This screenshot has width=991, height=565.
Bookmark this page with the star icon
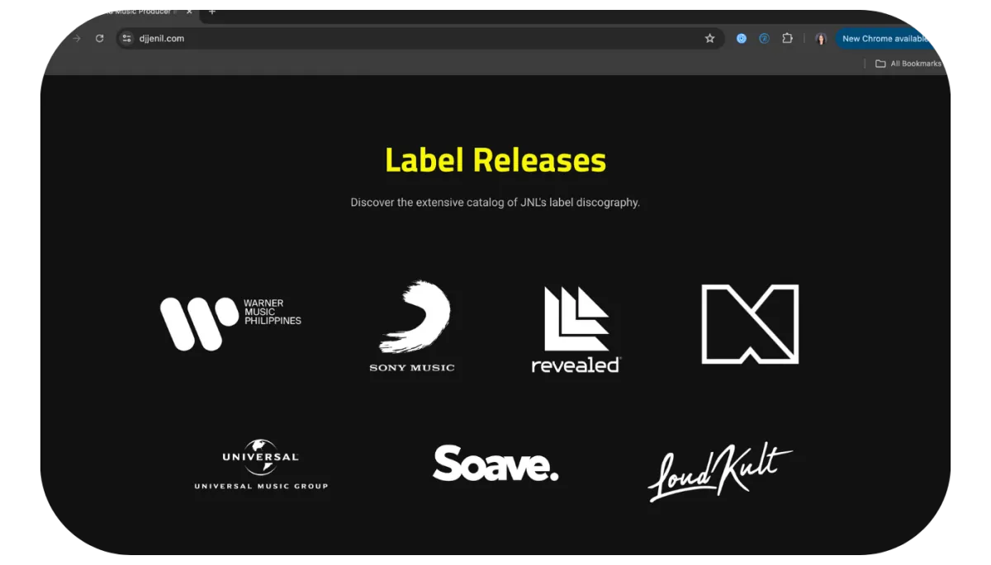[x=709, y=38]
